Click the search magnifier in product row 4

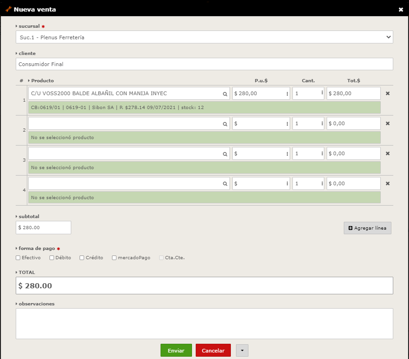(225, 184)
